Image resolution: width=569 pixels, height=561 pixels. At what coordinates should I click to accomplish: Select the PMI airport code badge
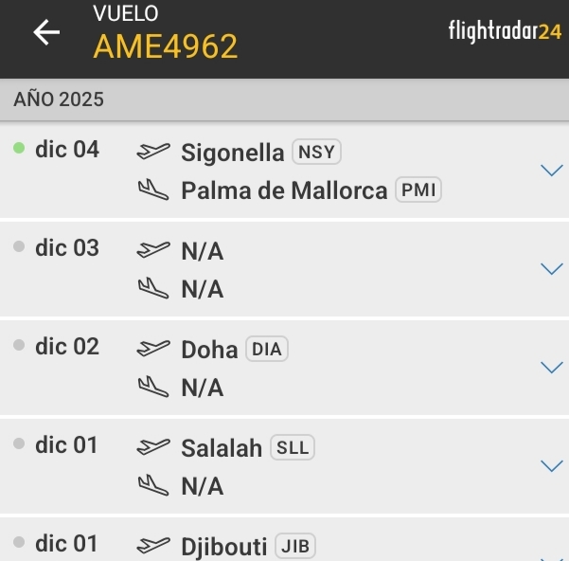coord(418,190)
